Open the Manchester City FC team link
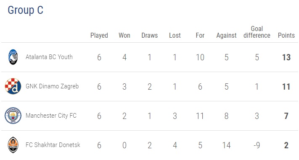Screen dimensions: 299x160 pyautogui.click(x=51, y=116)
